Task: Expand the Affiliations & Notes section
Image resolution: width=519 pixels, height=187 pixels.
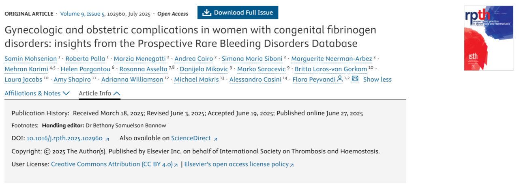Action: 38,93
